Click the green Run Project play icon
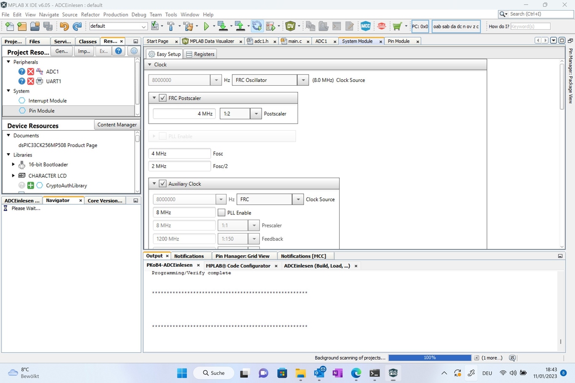 coord(207,26)
